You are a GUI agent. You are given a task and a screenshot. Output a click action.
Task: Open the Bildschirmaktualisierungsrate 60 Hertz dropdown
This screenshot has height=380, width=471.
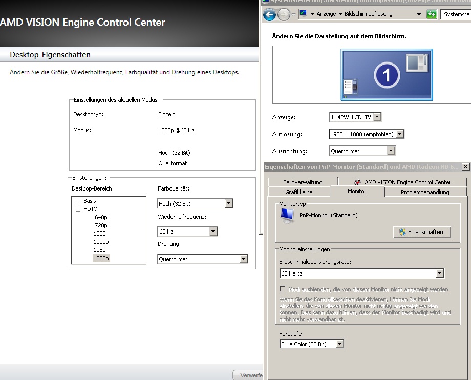(x=361, y=273)
